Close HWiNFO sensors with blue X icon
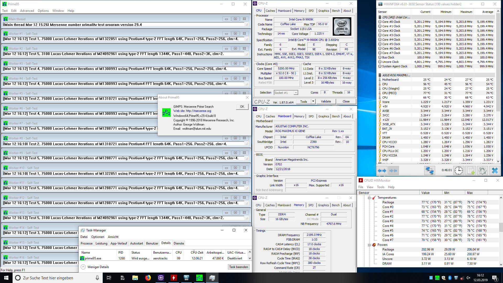 coord(495,171)
